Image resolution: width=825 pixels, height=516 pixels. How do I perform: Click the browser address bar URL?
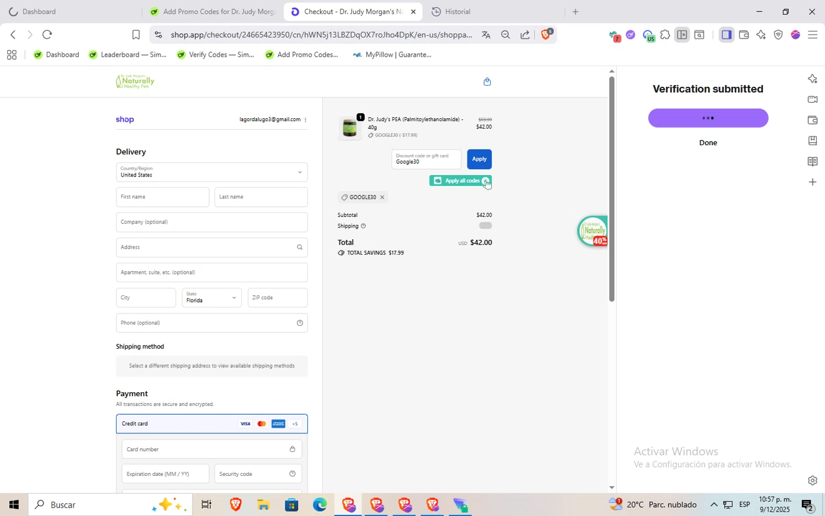tap(321, 35)
